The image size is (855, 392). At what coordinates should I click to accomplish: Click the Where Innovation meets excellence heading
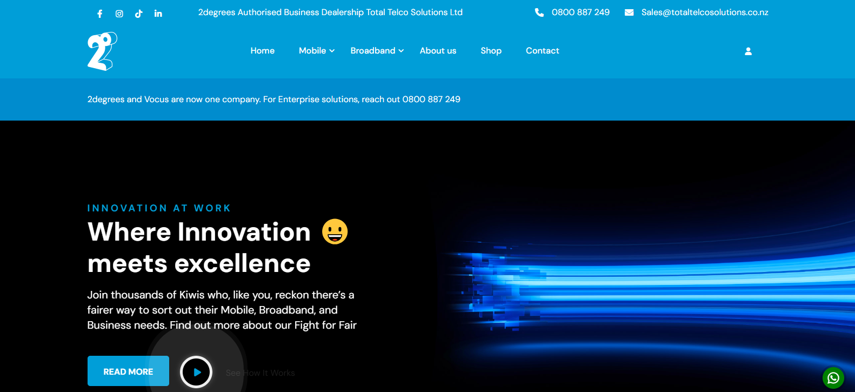199,248
